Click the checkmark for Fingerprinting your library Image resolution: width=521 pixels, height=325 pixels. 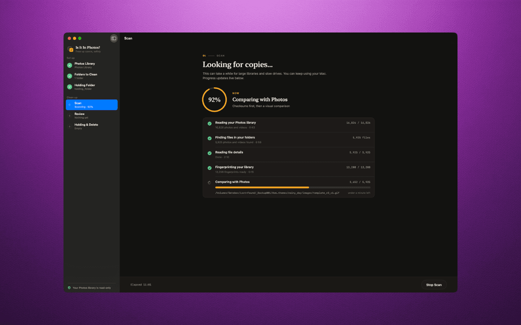(x=210, y=168)
